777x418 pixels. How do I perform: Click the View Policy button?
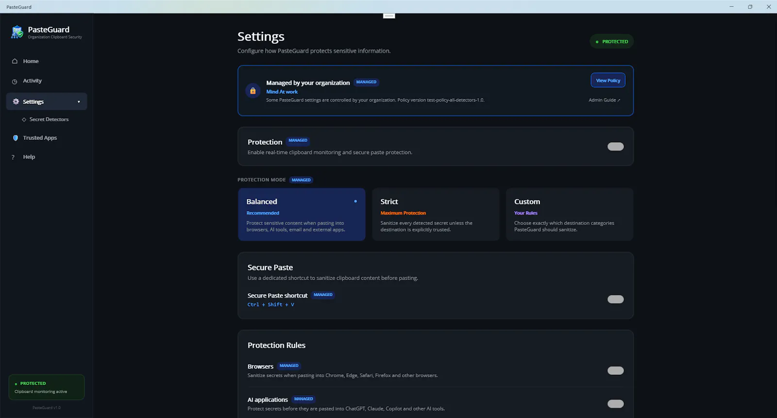608,81
